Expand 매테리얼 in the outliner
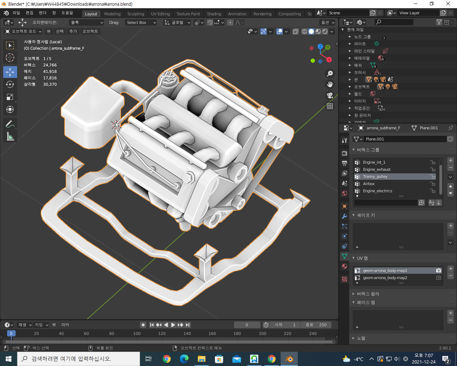 [350, 58]
